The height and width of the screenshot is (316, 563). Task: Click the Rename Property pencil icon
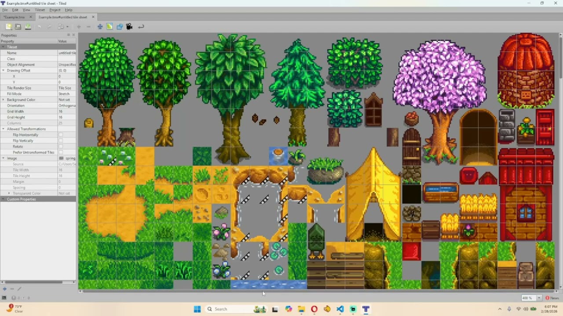(x=19, y=289)
